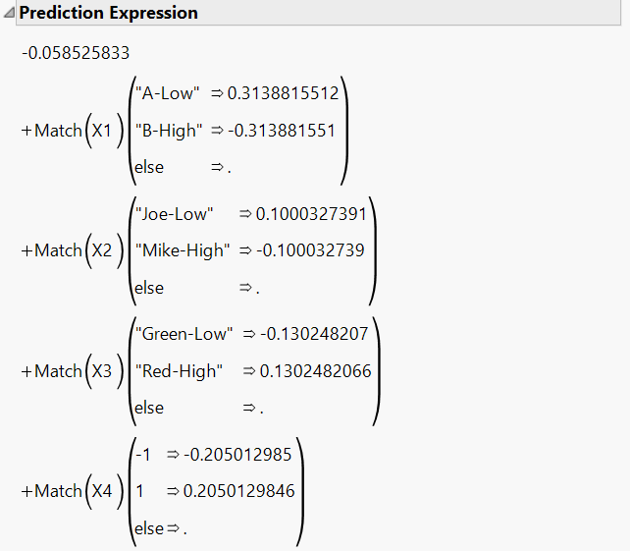Select the "Joe-Low" match case
This screenshot has height=551, width=630.
point(174,214)
